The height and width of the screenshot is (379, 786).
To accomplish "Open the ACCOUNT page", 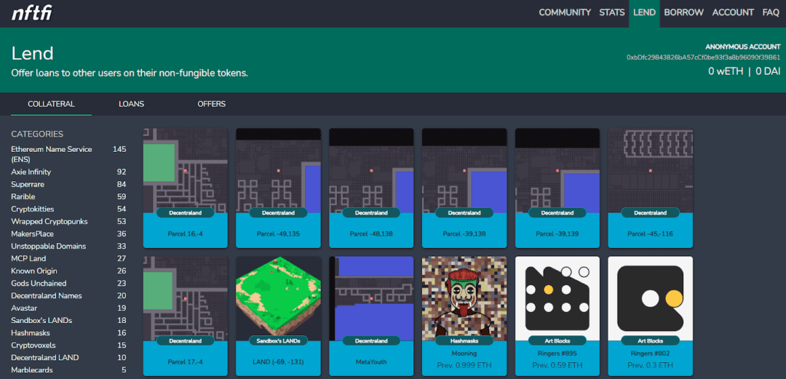I will pos(733,12).
